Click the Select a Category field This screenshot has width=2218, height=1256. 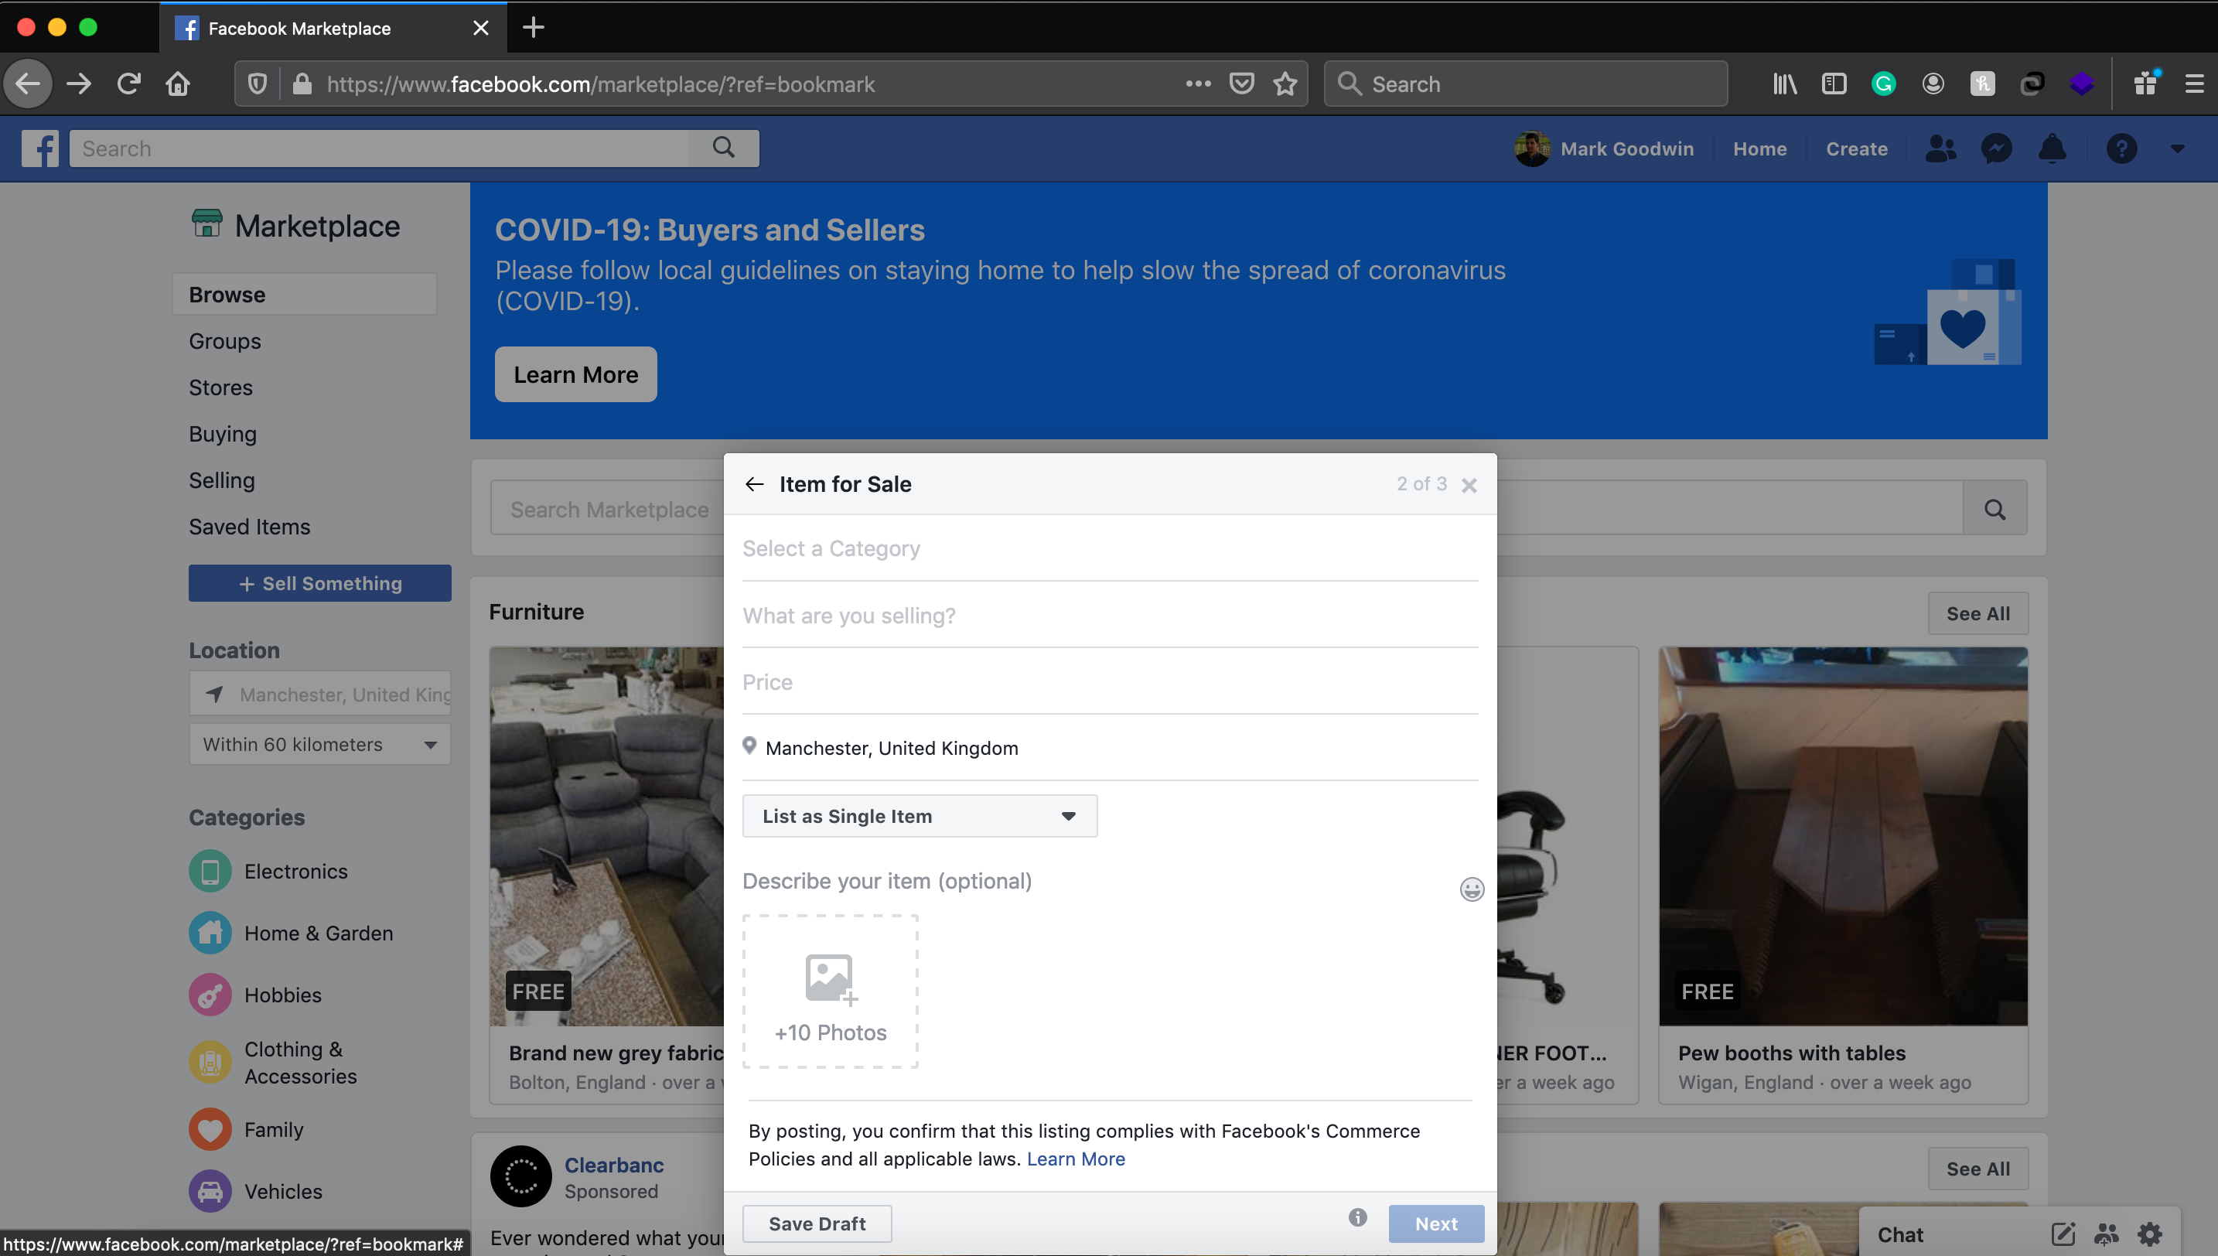1109,548
